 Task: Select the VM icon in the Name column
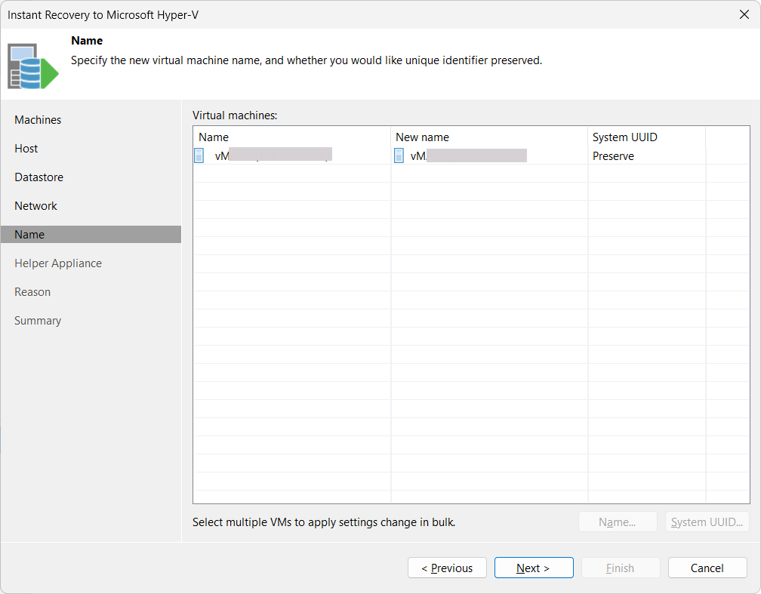pos(199,155)
